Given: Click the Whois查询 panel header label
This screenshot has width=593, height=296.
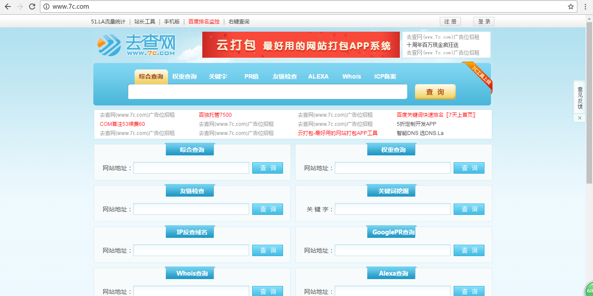Looking at the screenshot, I should [x=190, y=273].
